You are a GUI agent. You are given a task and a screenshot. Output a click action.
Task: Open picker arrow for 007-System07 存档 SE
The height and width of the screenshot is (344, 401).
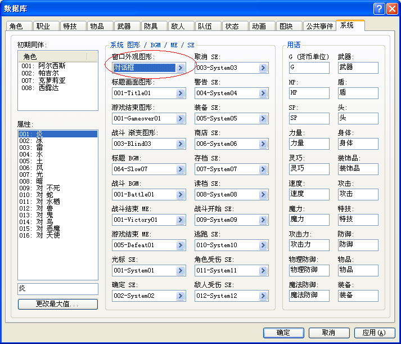263,169
